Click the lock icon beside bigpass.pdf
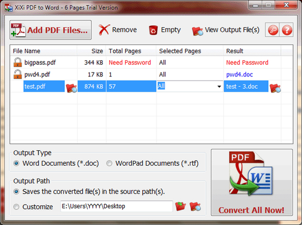This screenshot has width=302, height=225. point(18,63)
